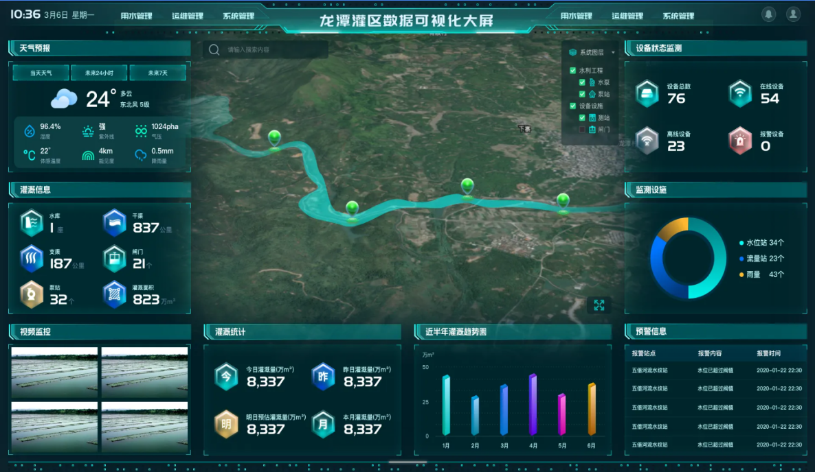This screenshot has height=472, width=815.
Task: Switch to the 未来24小时 tab
Action: click(x=99, y=73)
